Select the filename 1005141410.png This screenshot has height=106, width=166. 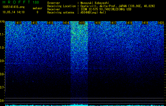pos(13,7)
